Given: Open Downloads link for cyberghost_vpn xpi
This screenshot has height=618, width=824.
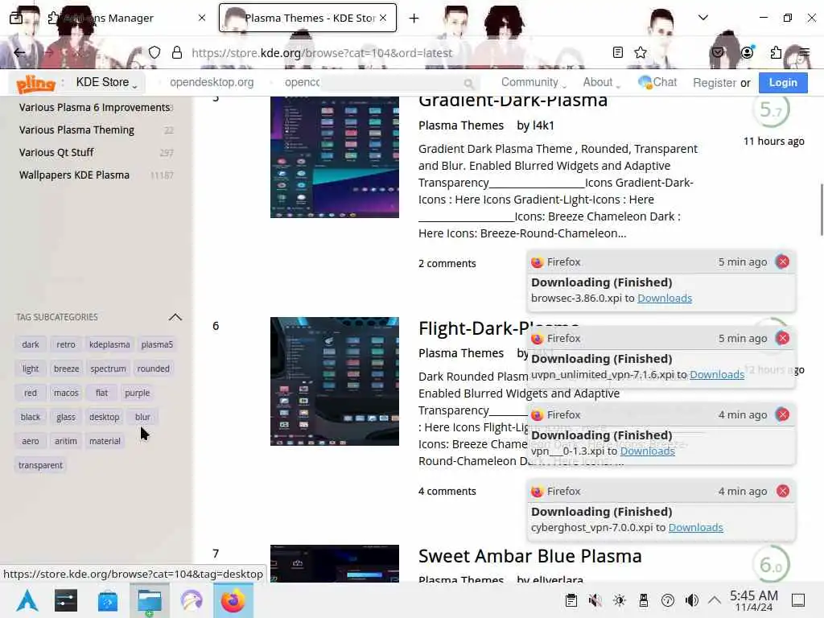Looking at the screenshot, I should pos(695,527).
